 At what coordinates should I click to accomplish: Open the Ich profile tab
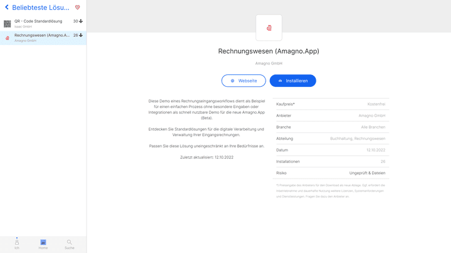pos(17,244)
